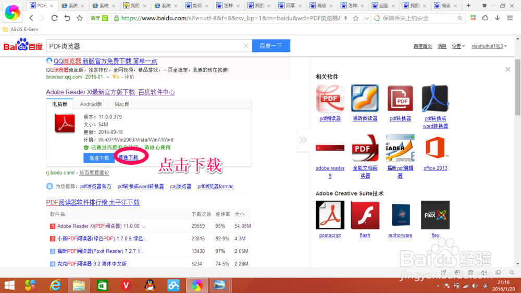Bookmark page with the star icon left of address bar

(x=80, y=18)
